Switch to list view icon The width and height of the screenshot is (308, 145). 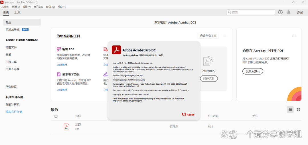pyautogui.click(x=290, y=109)
